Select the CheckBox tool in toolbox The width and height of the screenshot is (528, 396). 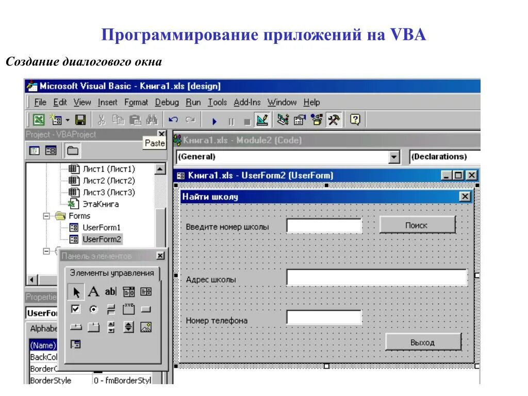pos(76,309)
